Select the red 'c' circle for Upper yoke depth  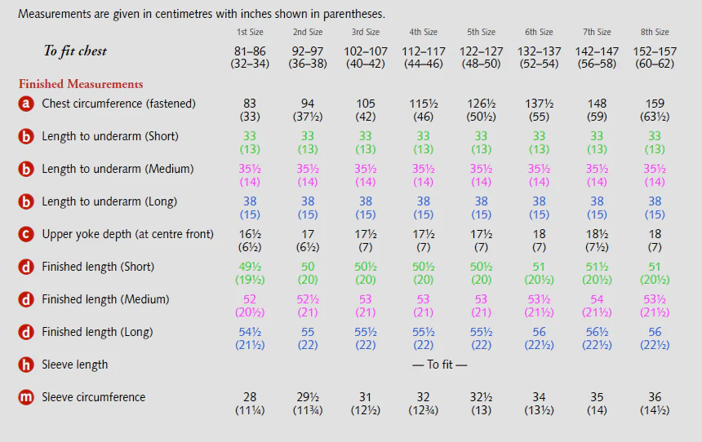click(x=26, y=234)
